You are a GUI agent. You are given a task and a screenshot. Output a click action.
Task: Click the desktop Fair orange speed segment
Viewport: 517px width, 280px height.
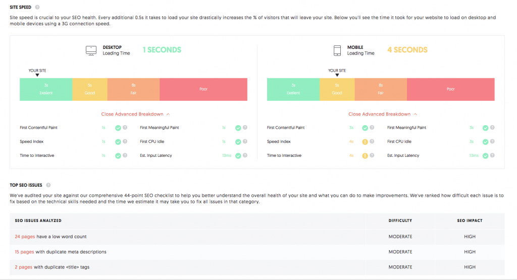point(133,89)
